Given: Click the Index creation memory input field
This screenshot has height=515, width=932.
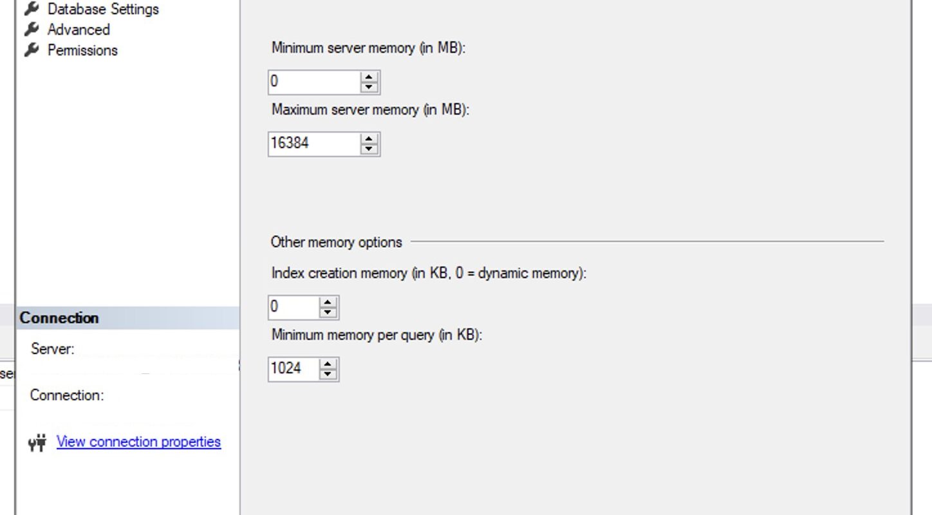Looking at the screenshot, I should coord(294,307).
